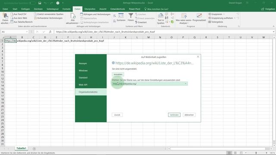Click the Teilergebnis icon
276x155 pixels.
coord(210,22)
